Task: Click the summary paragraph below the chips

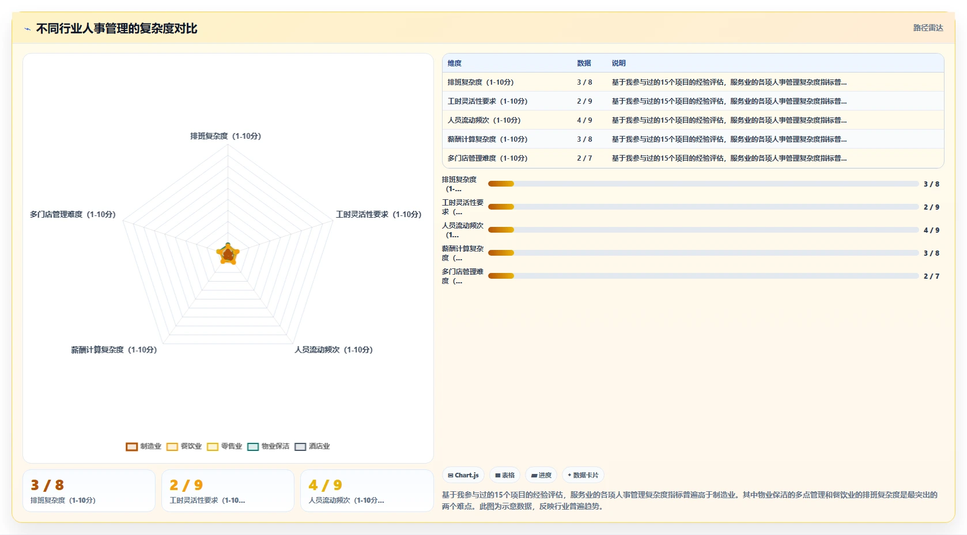Action: pos(690,500)
